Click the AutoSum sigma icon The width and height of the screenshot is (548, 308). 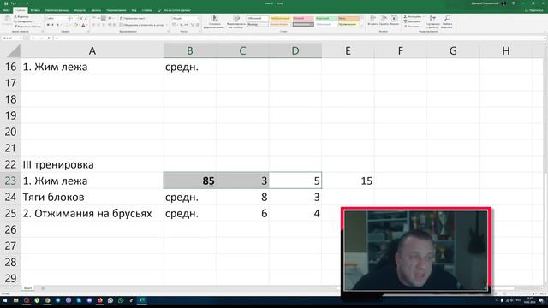tap(405, 16)
